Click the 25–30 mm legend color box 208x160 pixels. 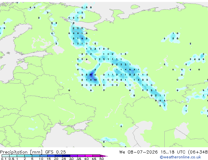tap(66, 156)
